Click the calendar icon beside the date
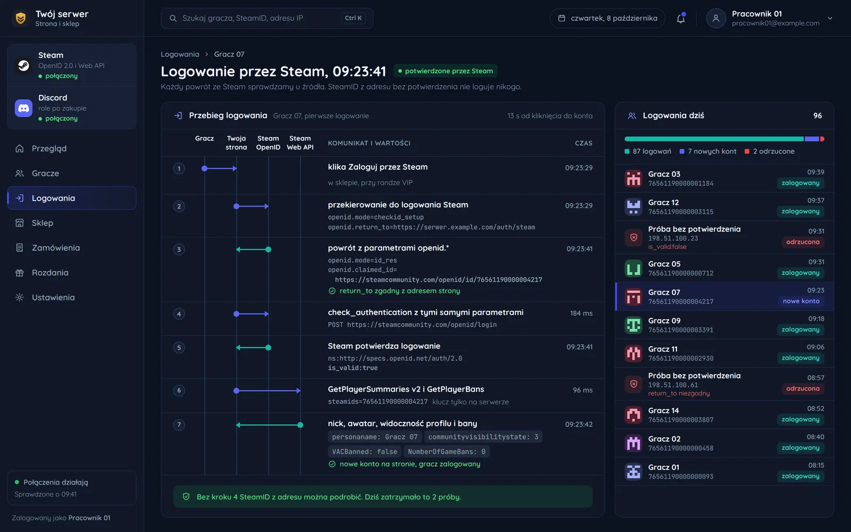This screenshot has width=851, height=532. pyautogui.click(x=562, y=18)
